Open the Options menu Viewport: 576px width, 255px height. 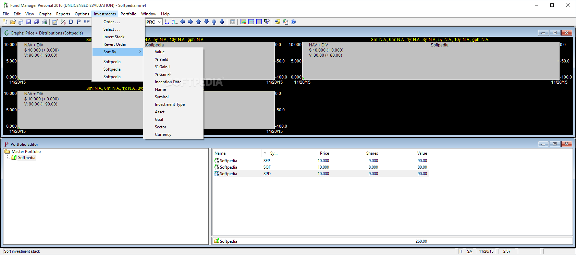coord(82,14)
